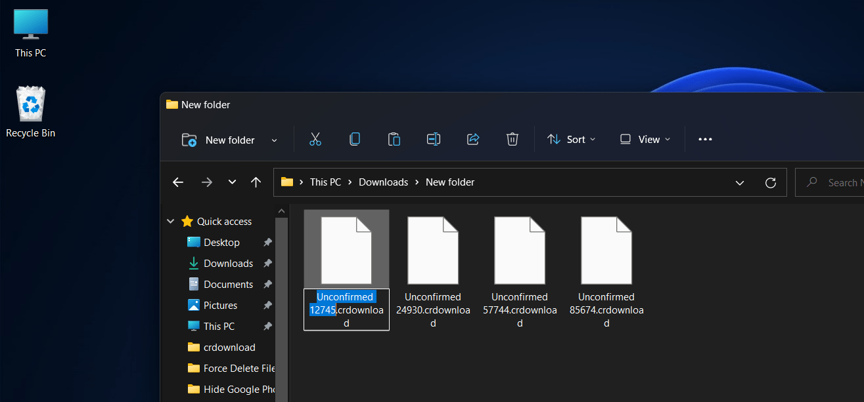Share the selected file

473,139
